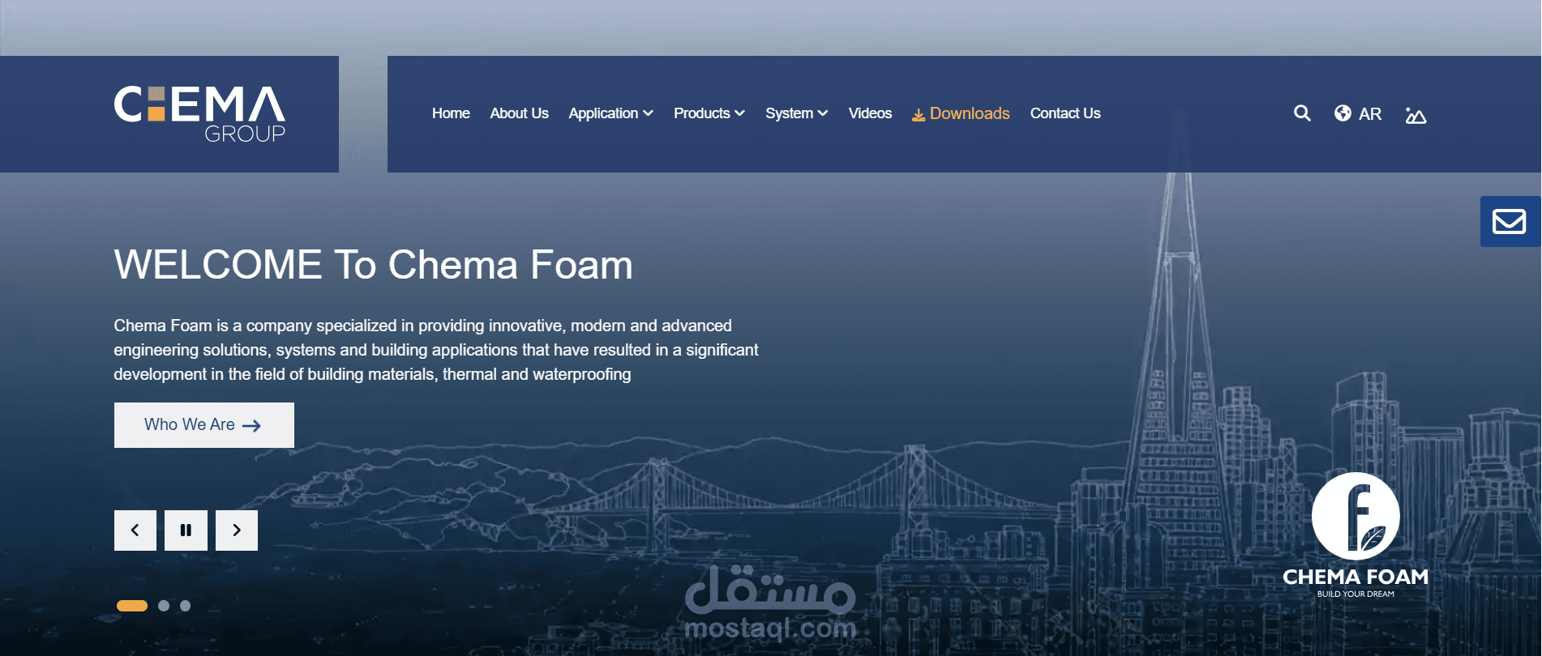
Task: Click the download icon beside Downloads
Action: (x=919, y=115)
